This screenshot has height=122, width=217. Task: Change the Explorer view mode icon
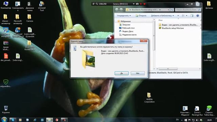pyautogui.click(x=183, y=16)
